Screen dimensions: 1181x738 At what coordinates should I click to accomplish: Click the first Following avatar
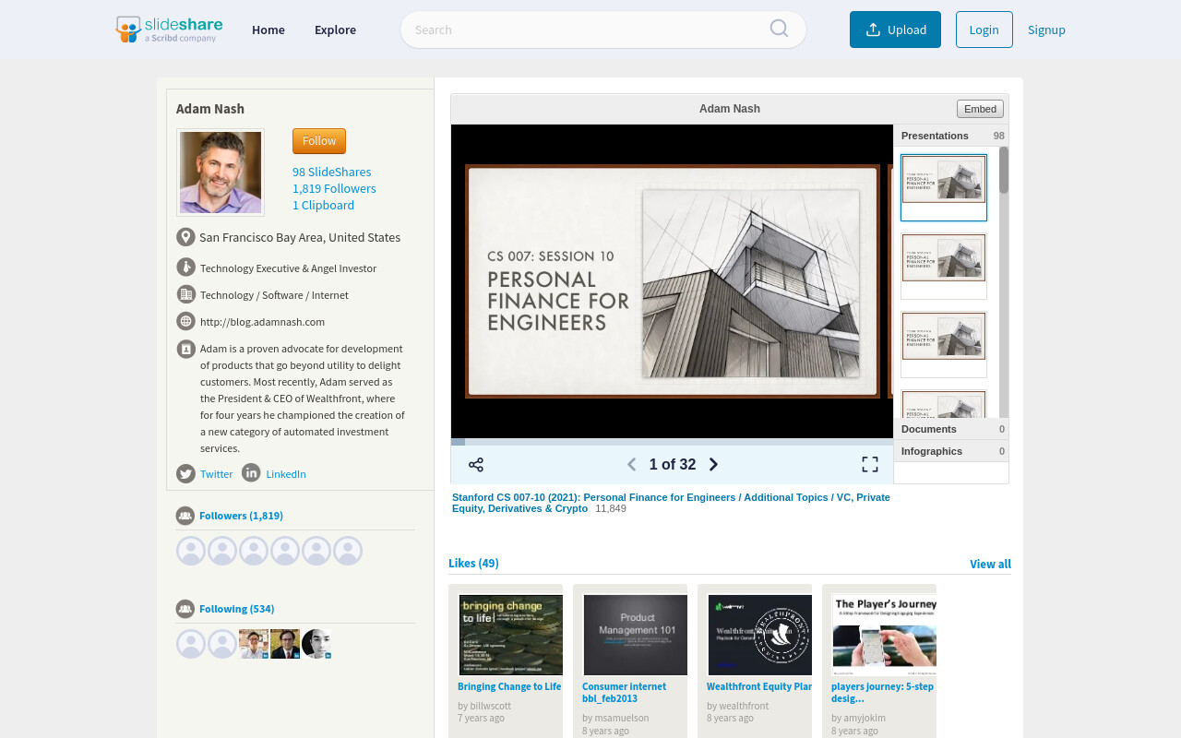pyautogui.click(x=191, y=644)
